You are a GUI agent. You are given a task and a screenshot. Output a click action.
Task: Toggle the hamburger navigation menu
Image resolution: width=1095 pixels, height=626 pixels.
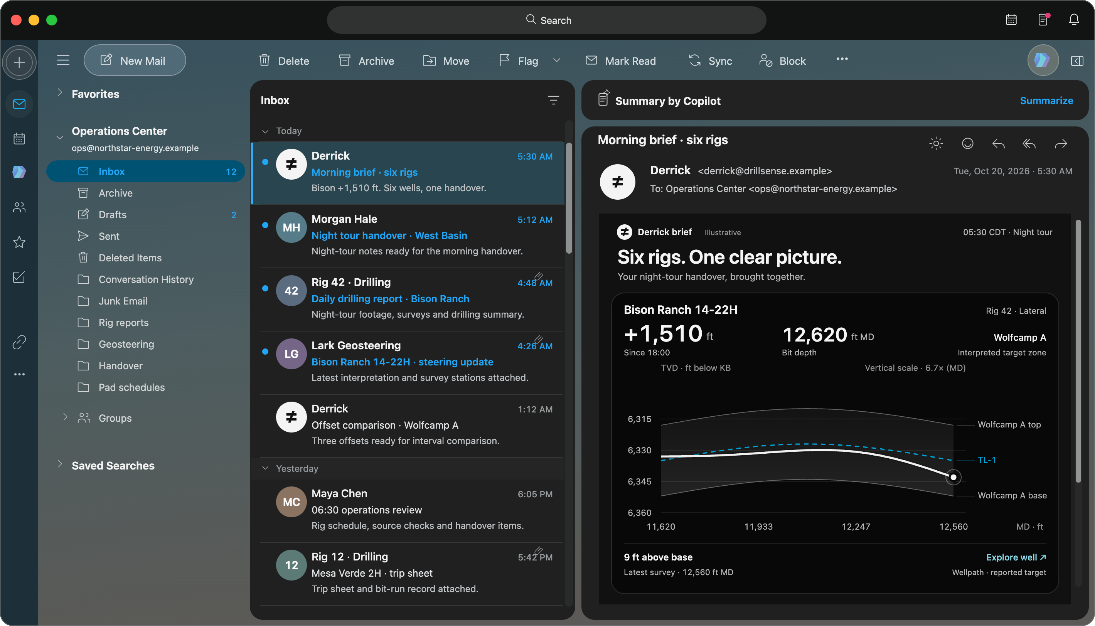point(63,60)
